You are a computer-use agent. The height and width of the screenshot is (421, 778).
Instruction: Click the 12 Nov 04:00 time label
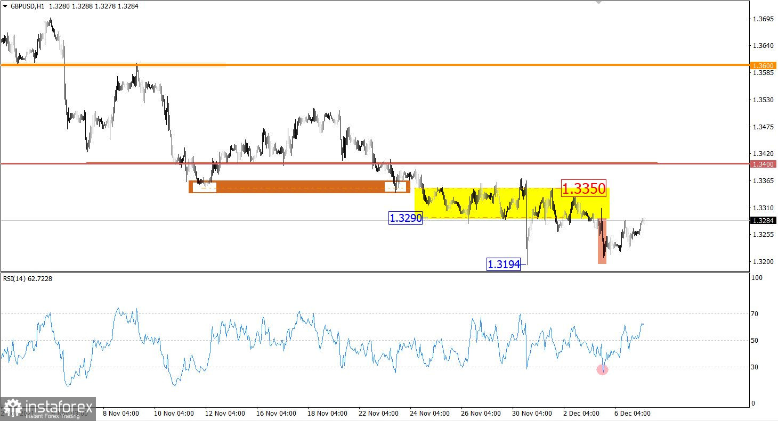[225, 414]
